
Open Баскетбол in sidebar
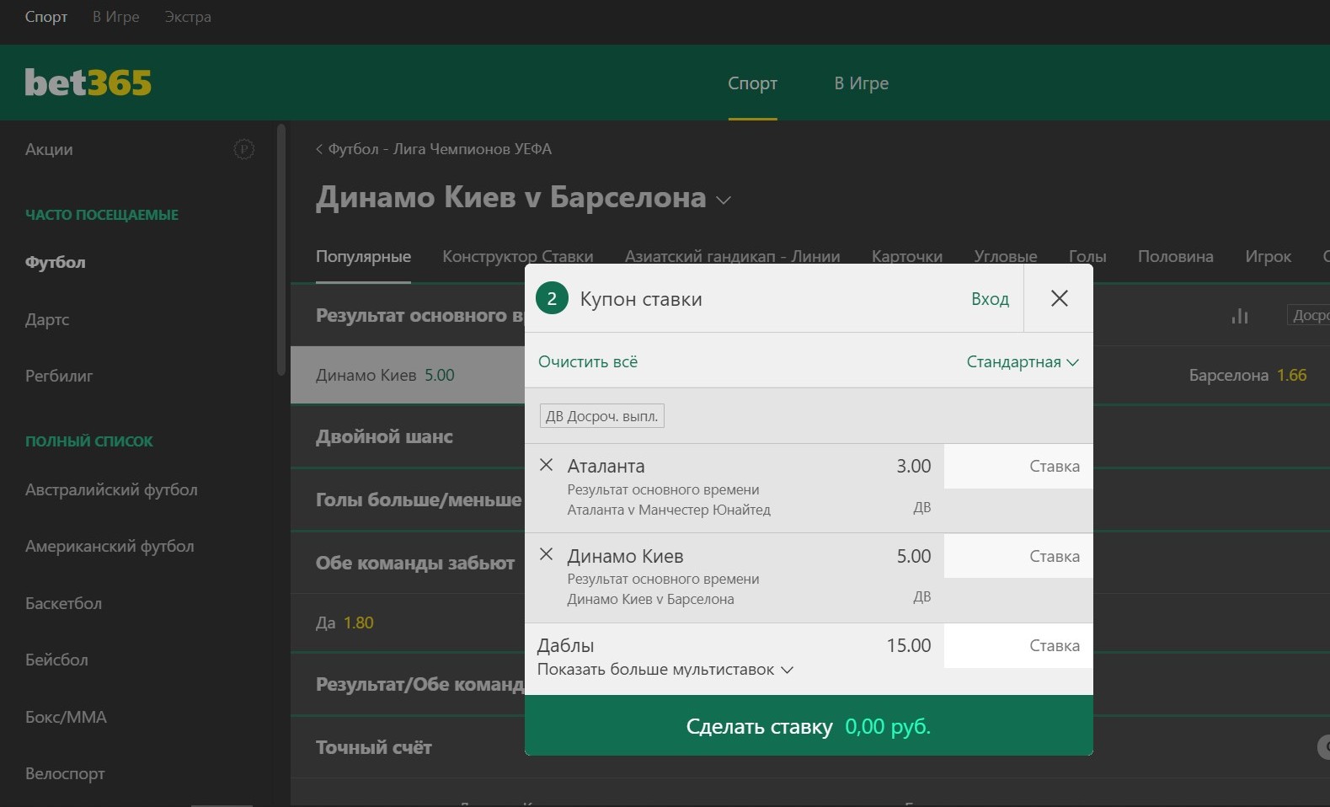[x=63, y=603]
